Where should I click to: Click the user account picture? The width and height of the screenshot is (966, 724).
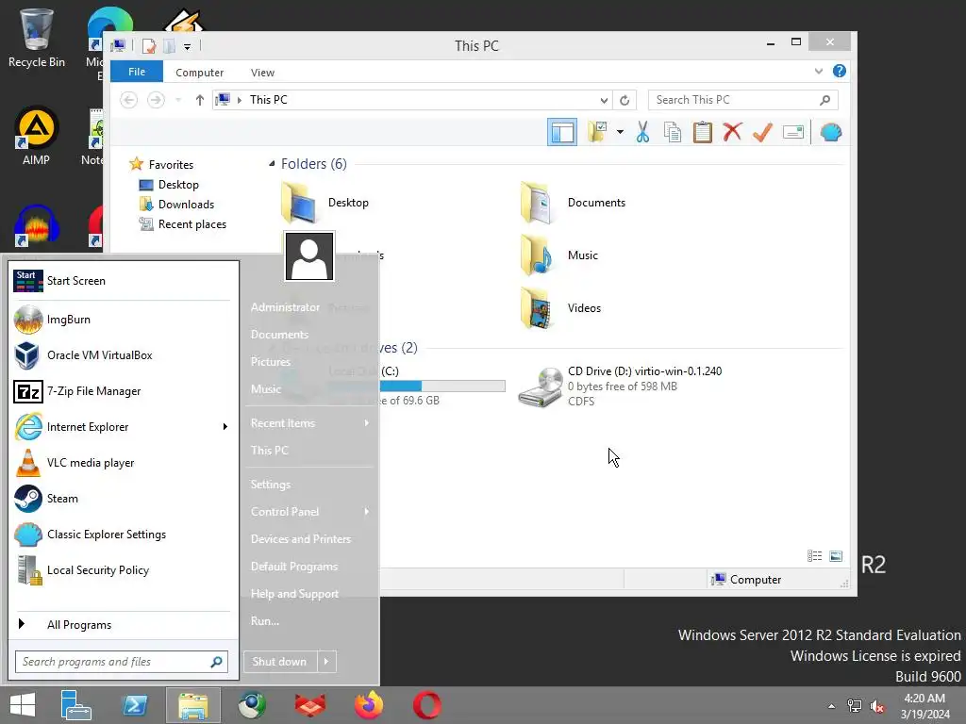(x=309, y=255)
